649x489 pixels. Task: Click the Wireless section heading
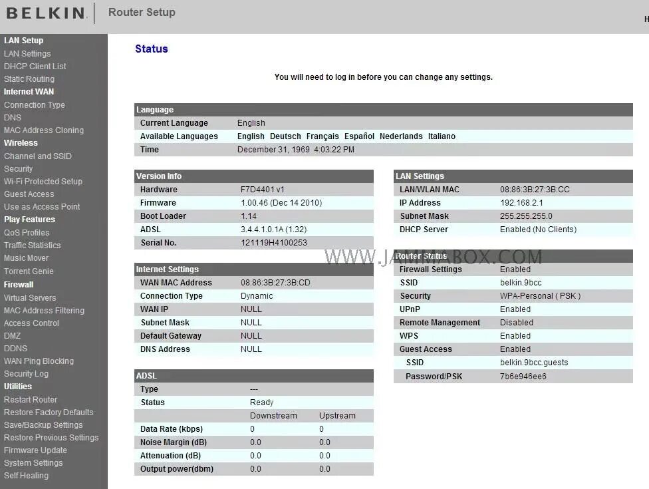coord(21,143)
